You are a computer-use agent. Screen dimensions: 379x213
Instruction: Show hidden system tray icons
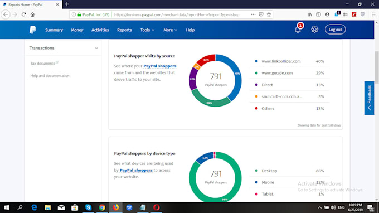pos(320,207)
